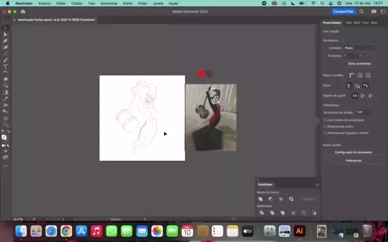This screenshot has width=388, height=242.
Task: Select the Gradient tool
Action: (x=5, y=92)
